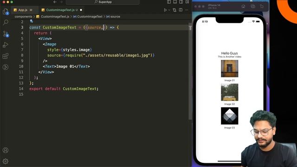Viewport: 297px width, 167px height.
Task: Open the Accounts menu icon
Action: (x=6, y=150)
